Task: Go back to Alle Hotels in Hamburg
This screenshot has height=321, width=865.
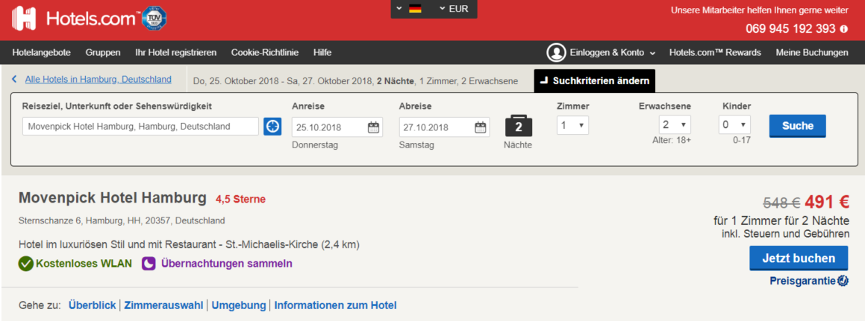Action: [99, 79]
